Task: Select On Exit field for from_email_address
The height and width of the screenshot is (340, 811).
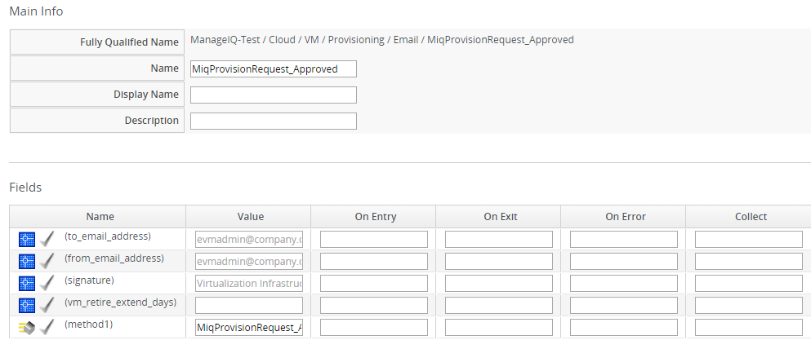Action: [498, 262]
